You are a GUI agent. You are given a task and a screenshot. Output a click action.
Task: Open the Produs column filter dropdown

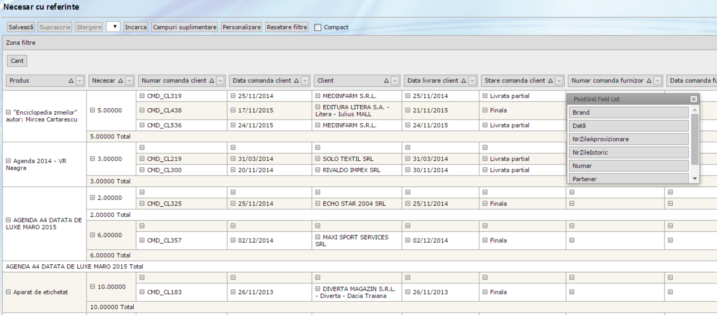[x=80, y=81]
